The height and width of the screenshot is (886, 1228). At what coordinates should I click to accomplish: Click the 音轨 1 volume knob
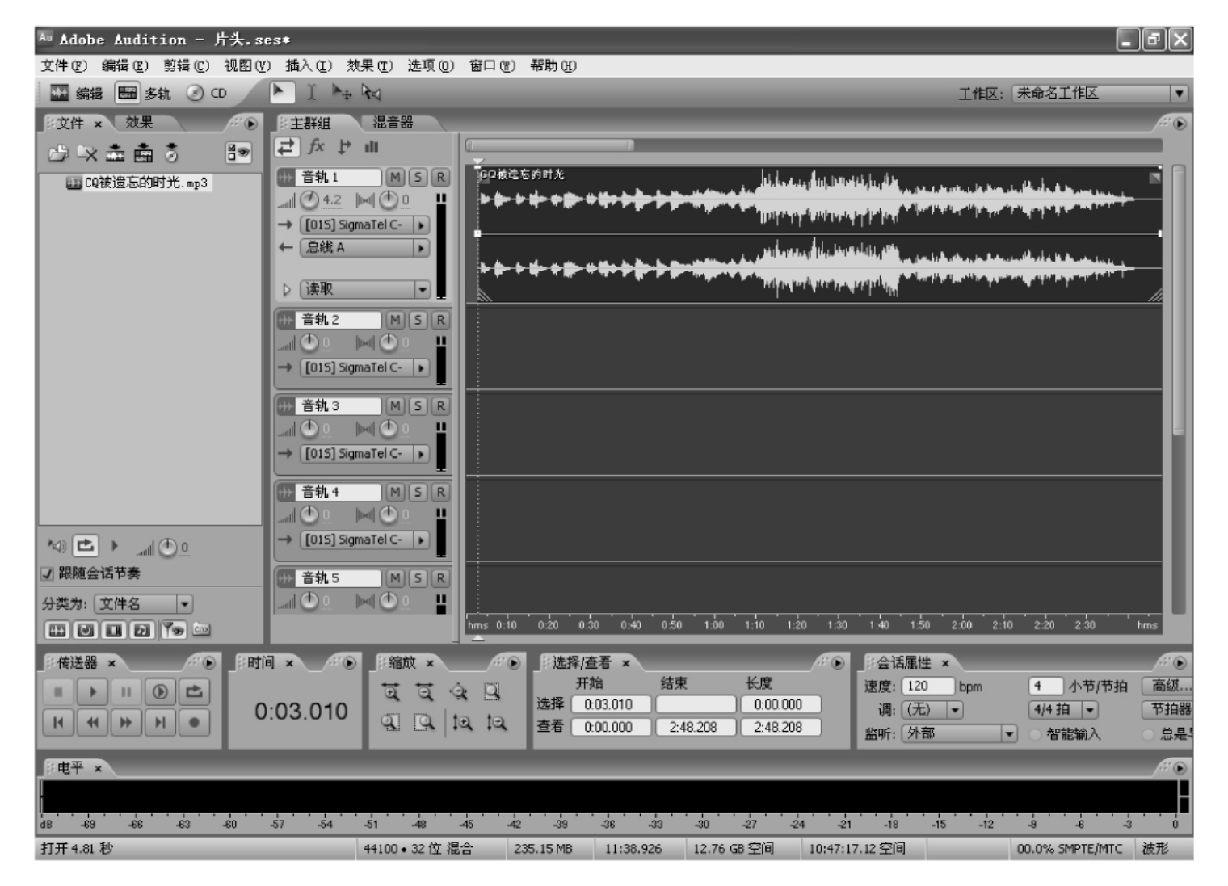(x=309, y=199)
